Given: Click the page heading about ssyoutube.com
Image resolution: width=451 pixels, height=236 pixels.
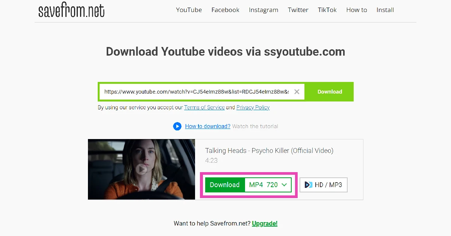Looking at the screenshot, I should point(225,51).
